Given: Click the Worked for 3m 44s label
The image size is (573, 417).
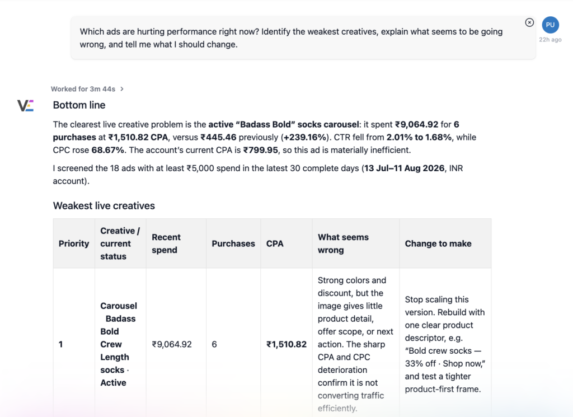Looking at the screenshot, I should coord(83,89).
